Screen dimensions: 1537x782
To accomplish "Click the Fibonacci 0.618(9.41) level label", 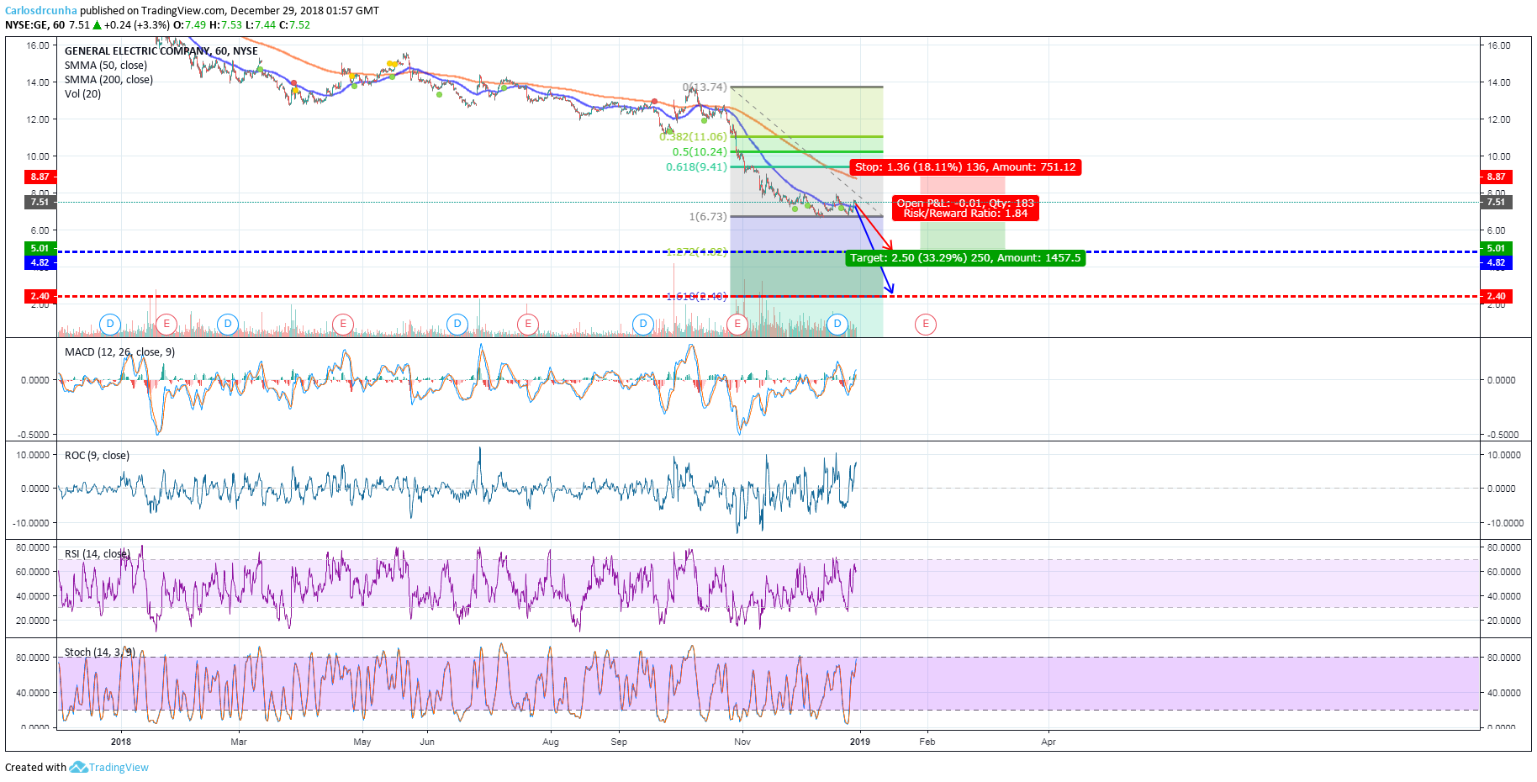I will (696, 167).
